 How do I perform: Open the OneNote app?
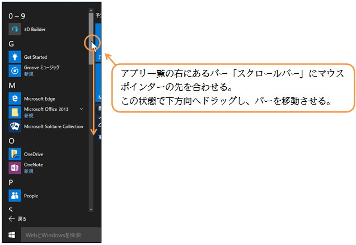tap(15, 168)
